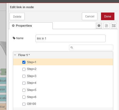
Task: Open node description document icon
Action: click(106, 26)
